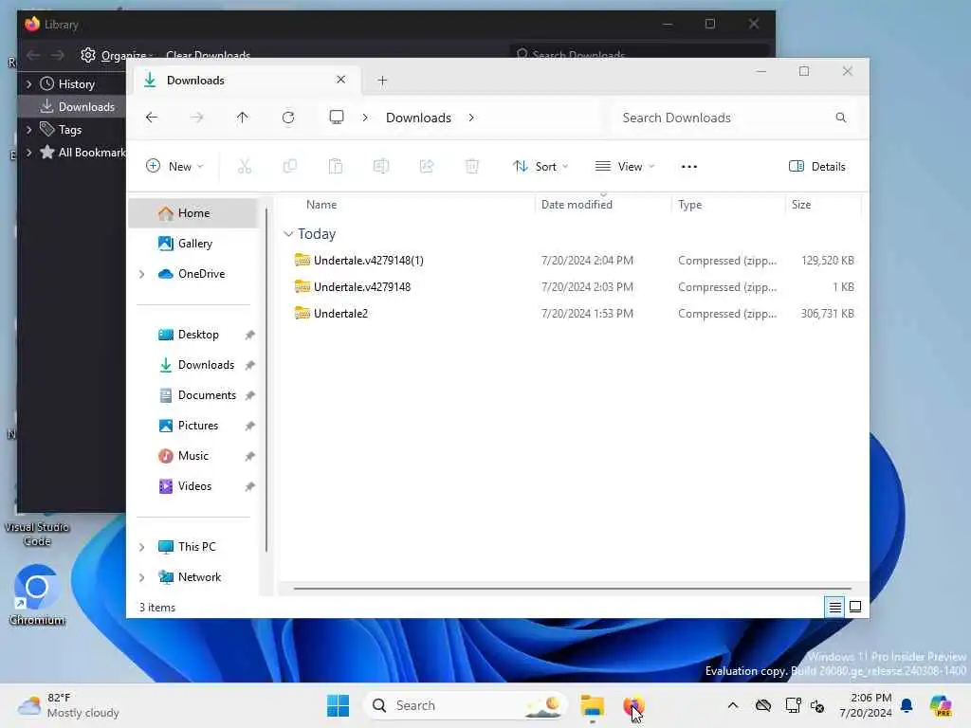Click the PC icon in address bar

337,118
